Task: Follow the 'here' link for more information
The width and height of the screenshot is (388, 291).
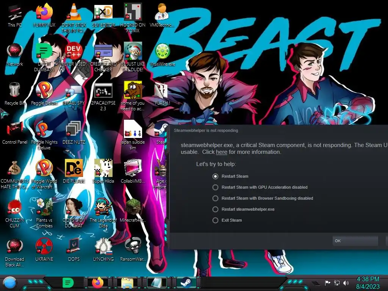Action: coord(221,152)
